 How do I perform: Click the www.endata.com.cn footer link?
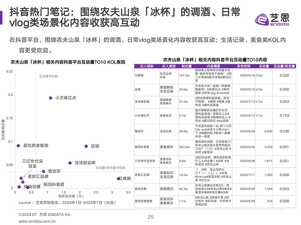[x=37, y=221]
